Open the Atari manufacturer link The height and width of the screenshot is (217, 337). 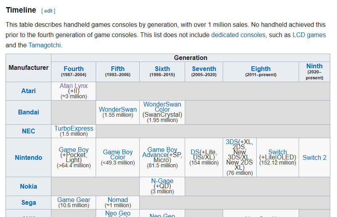point(28,91)
